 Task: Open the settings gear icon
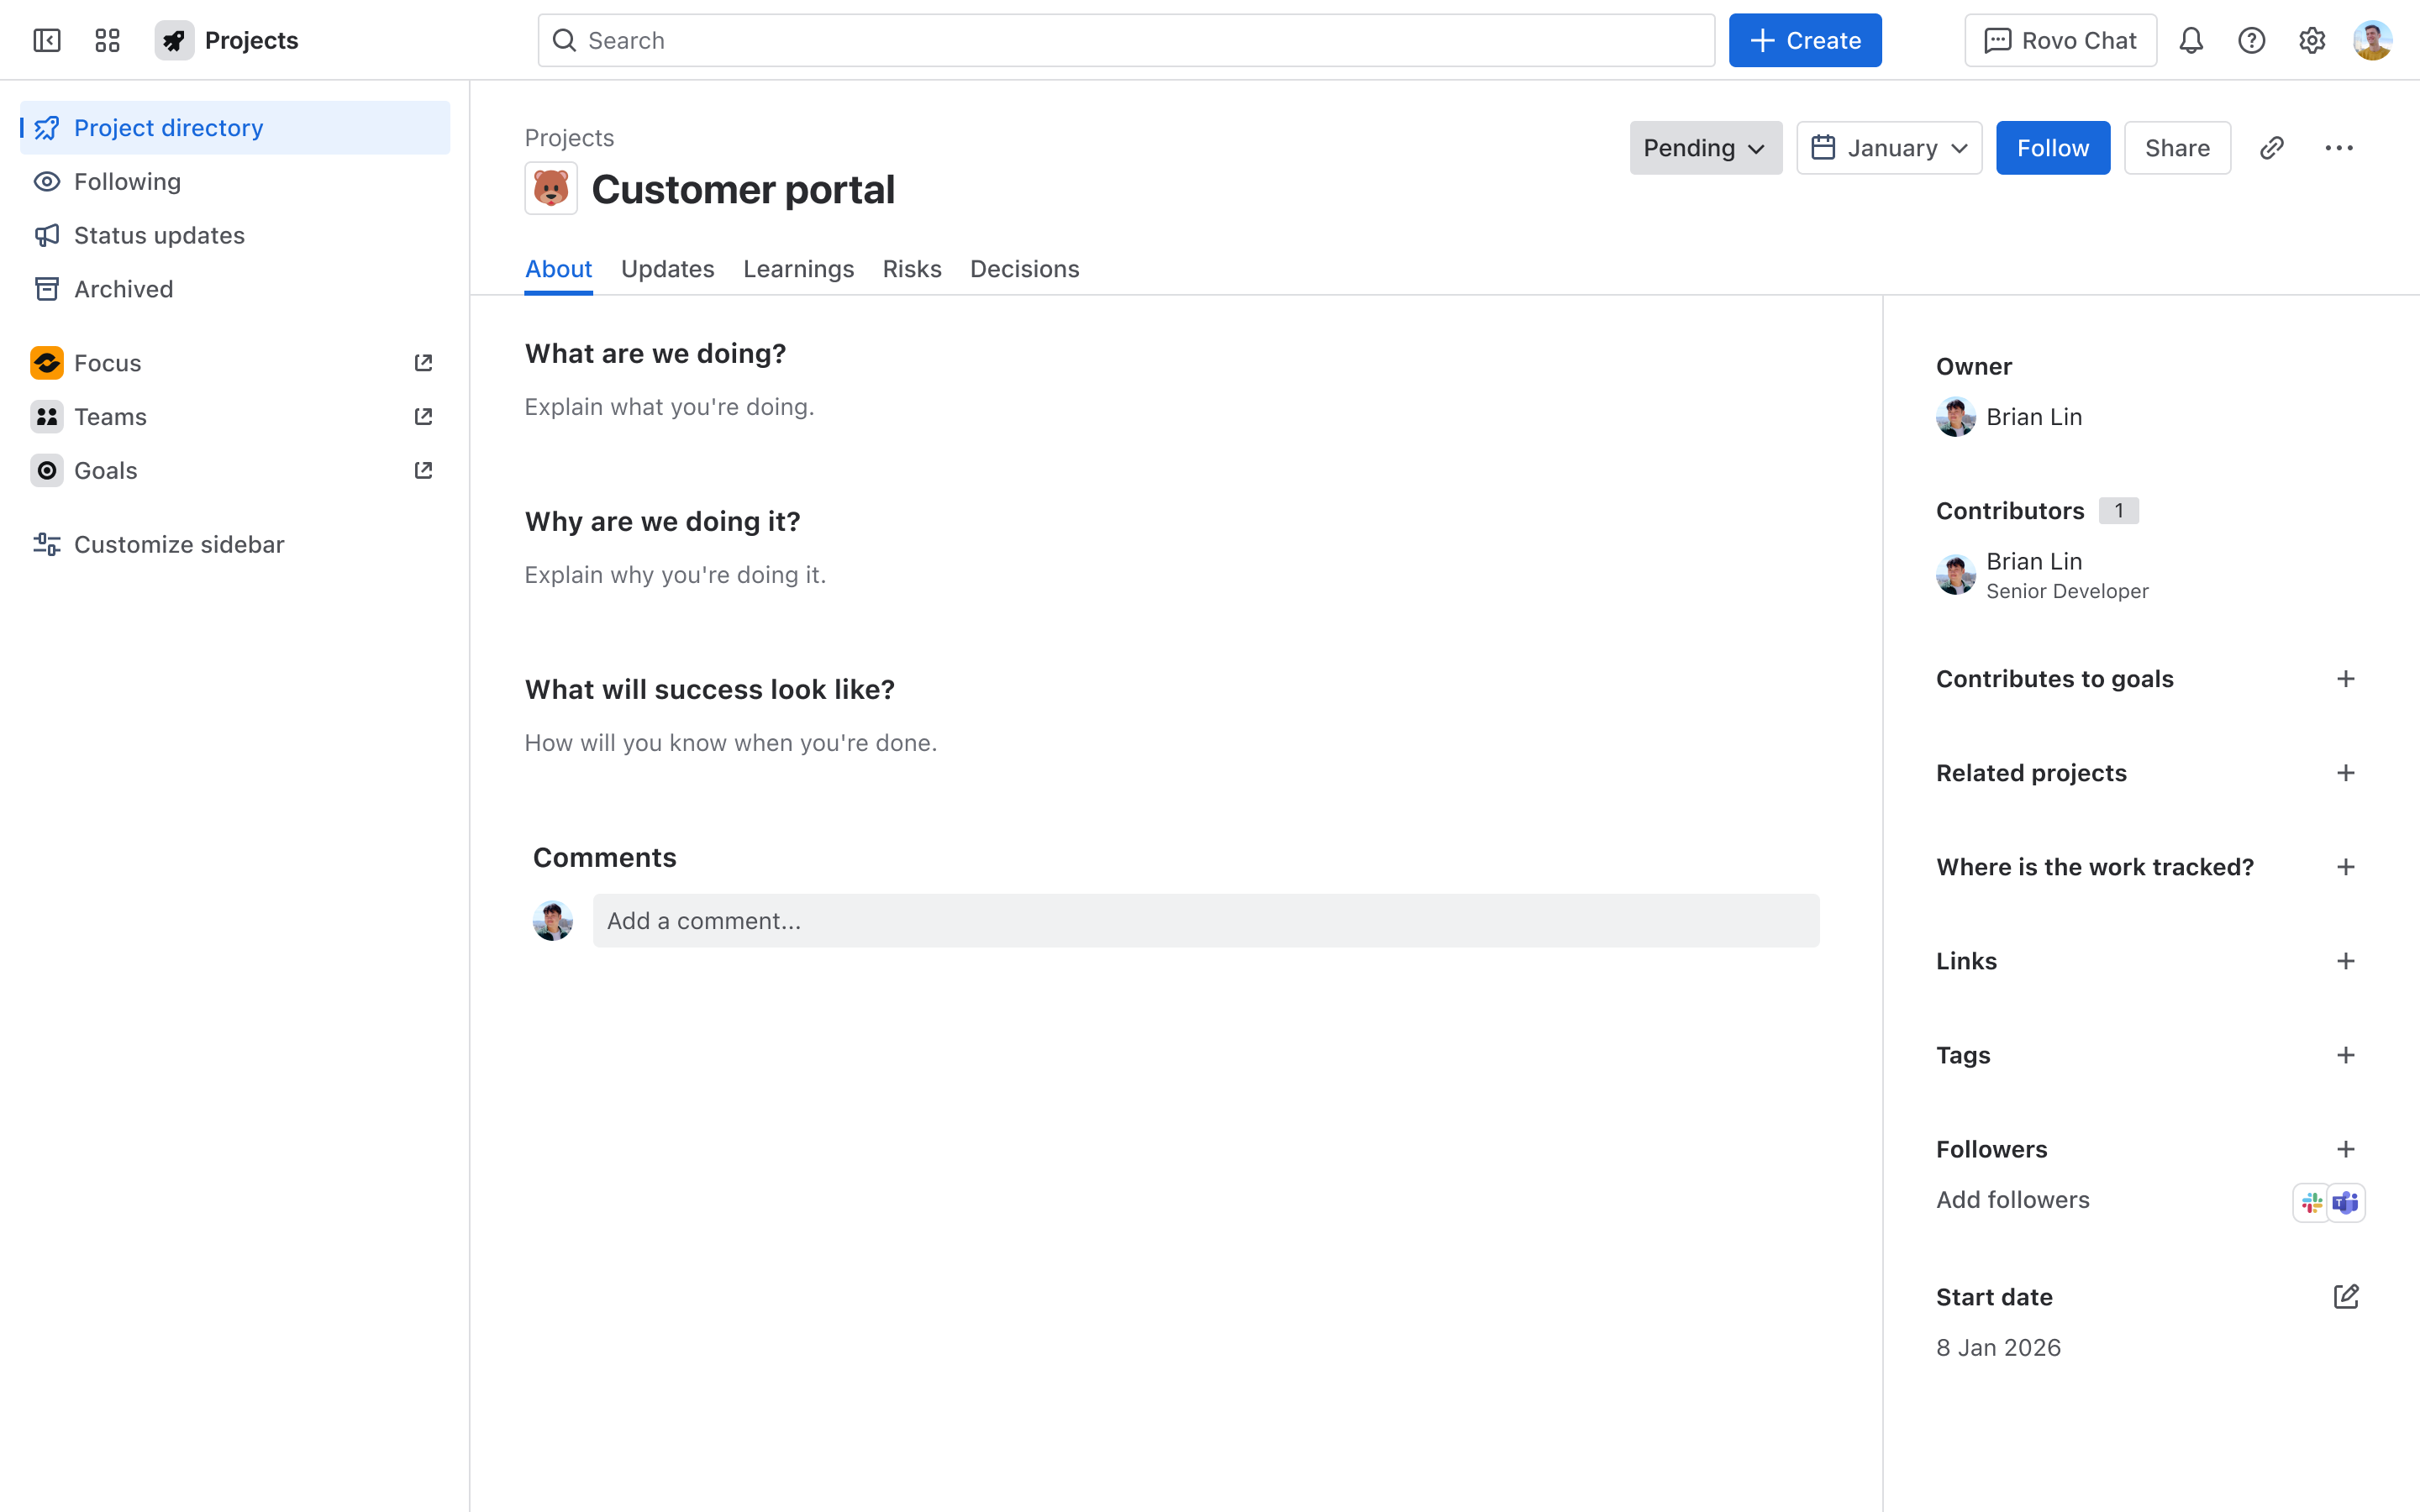(2311, 40)
